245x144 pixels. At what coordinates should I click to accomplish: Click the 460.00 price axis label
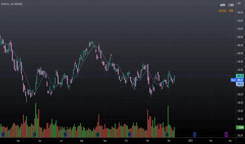click(x=240, y=53)
